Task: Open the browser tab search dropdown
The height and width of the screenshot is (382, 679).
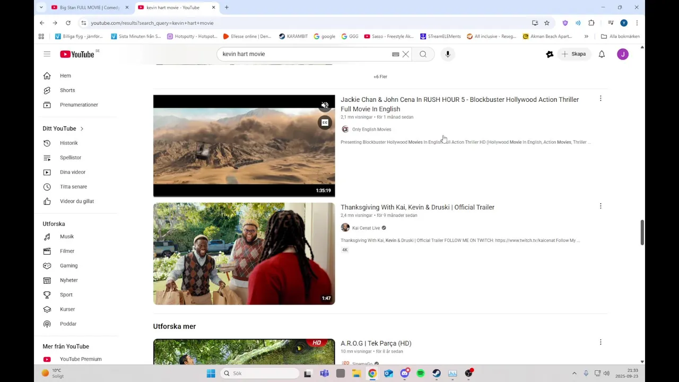Action: [x=41, y=7]
